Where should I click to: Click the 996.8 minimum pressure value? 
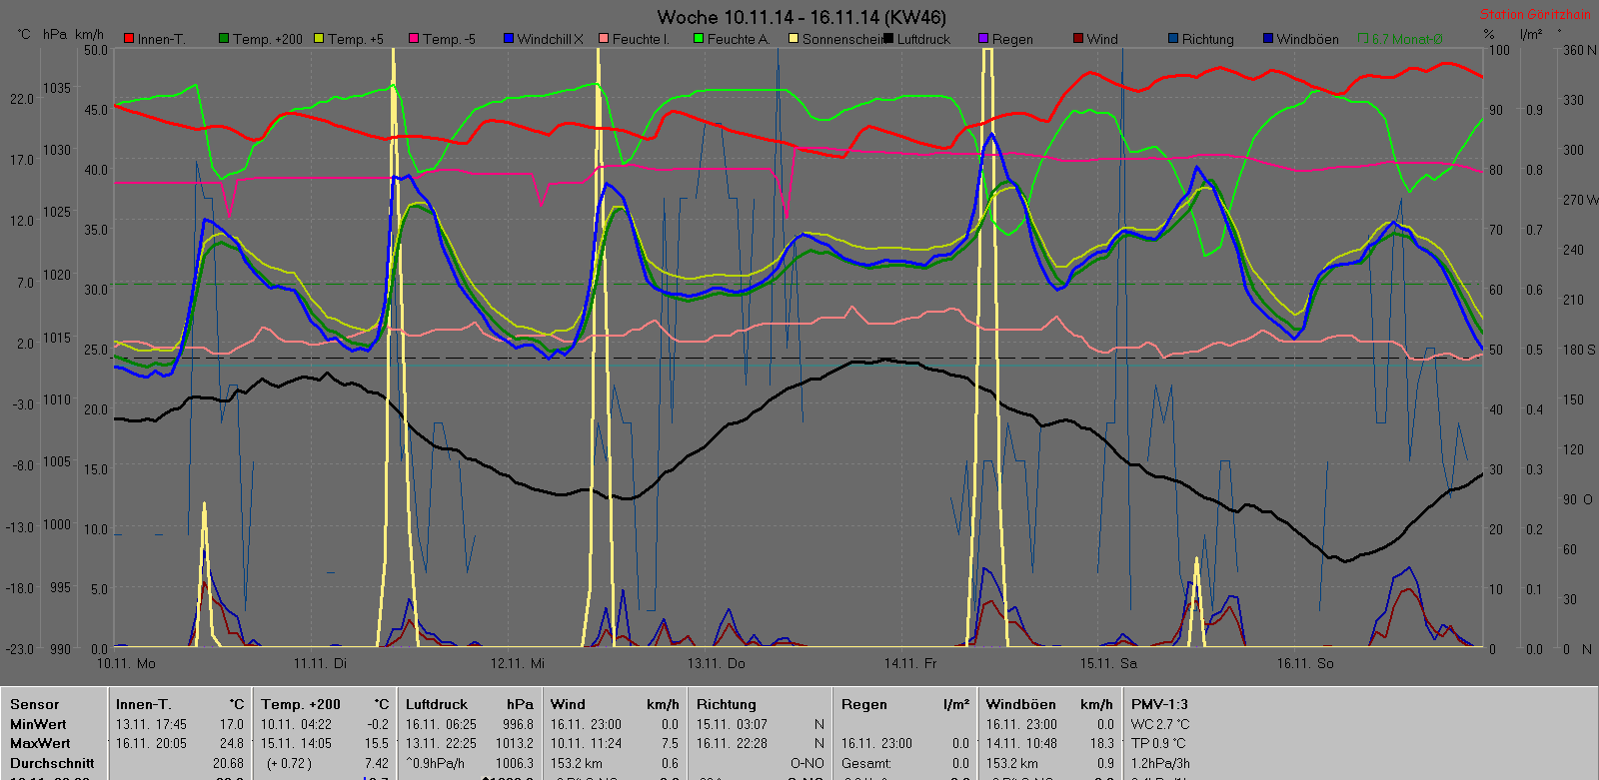pos(518,724)
